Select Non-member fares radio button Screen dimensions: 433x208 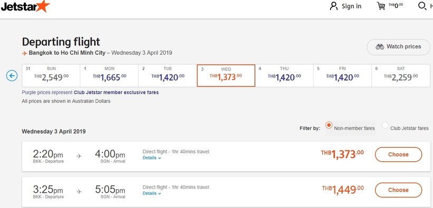(x=328, y=125)
